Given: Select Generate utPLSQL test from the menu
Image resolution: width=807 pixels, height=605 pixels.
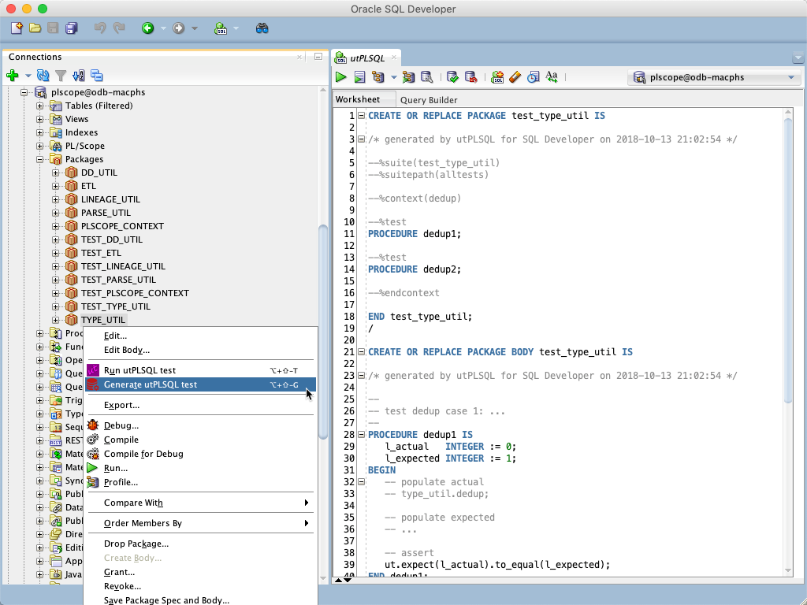Looking at the screenshot, I should [x=154, y=384].
